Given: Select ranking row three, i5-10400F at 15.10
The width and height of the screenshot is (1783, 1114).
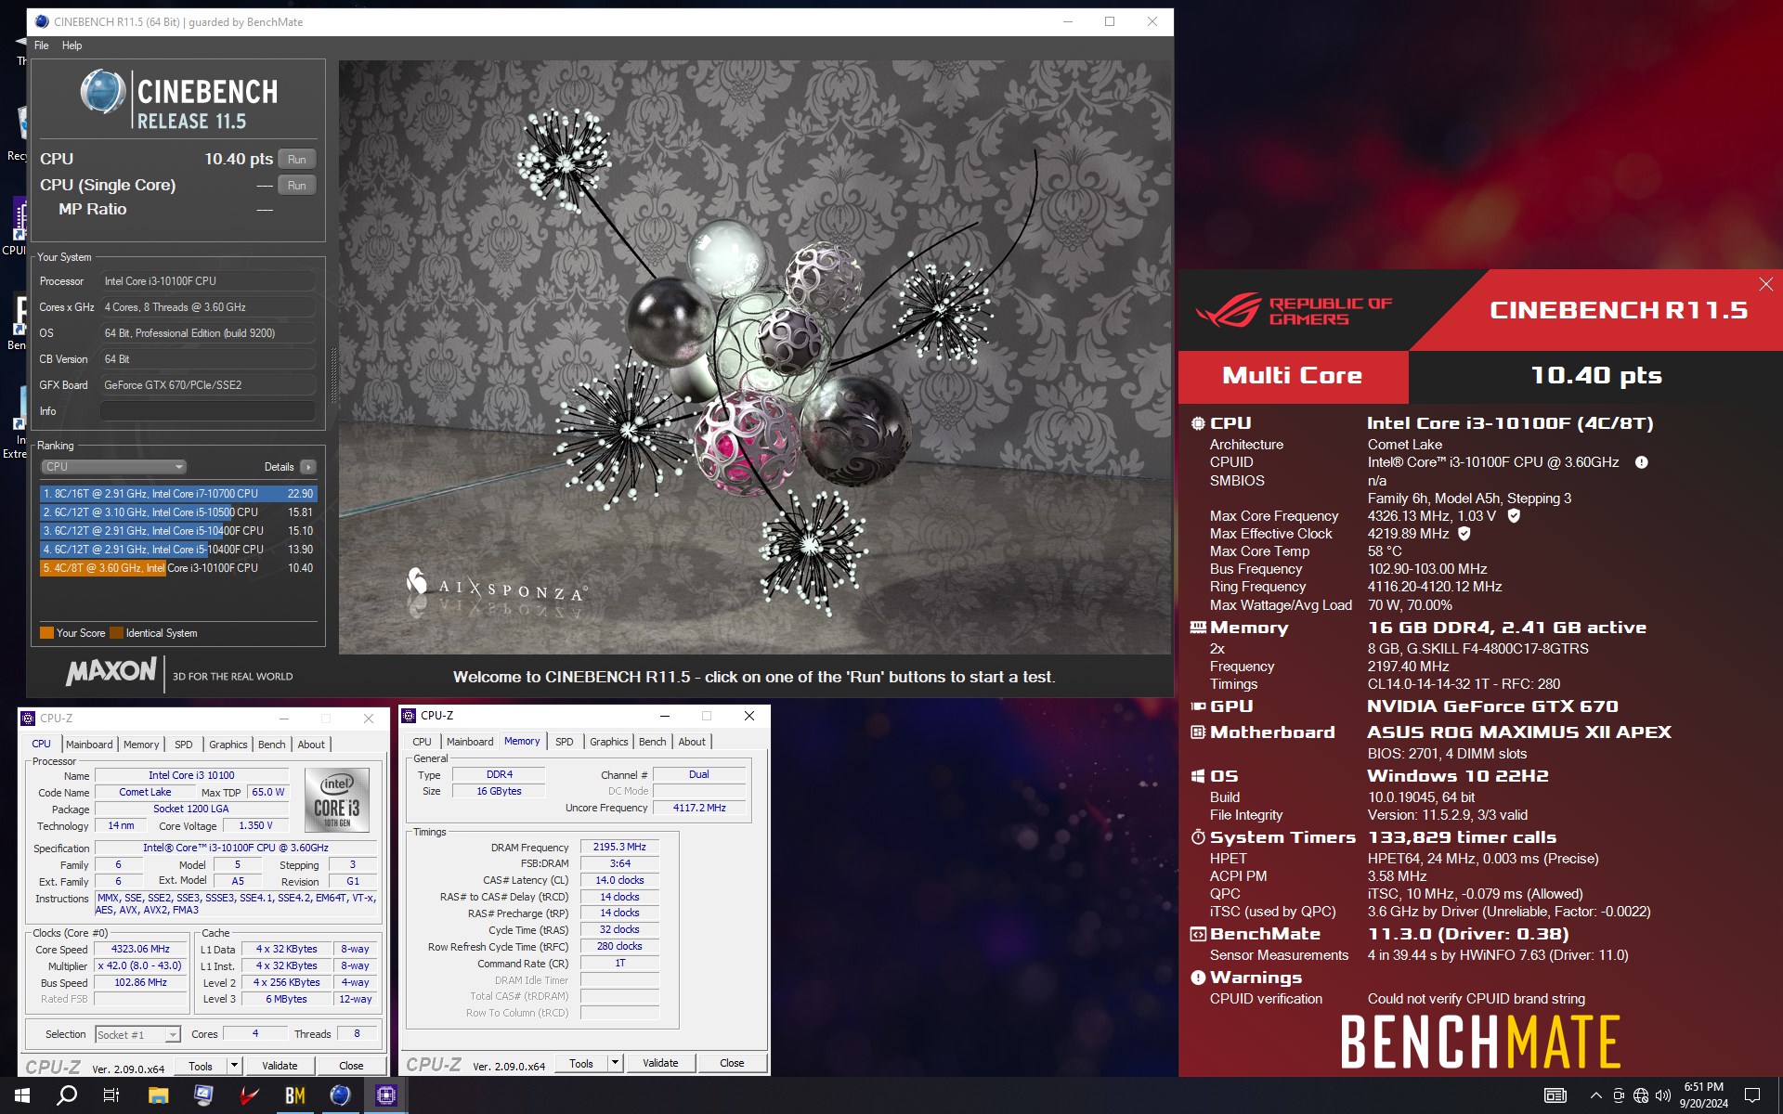Looking at the screenshot, I should [178, 531].
